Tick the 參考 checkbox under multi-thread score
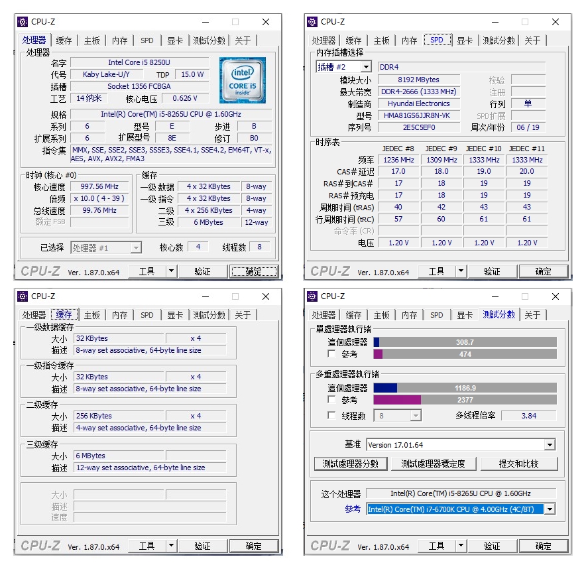The height and width of the screenshot is (569, 586). [x=331, y=400]
